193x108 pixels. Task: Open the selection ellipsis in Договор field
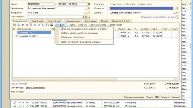coord(175,13)
